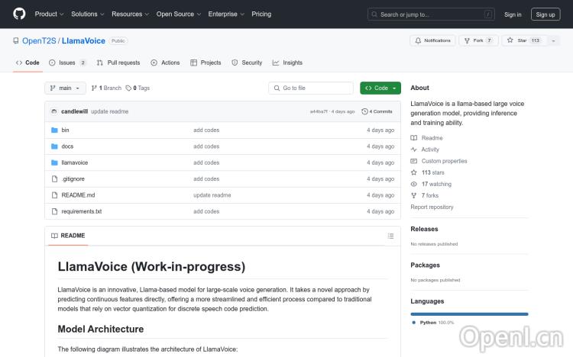
Task: Click the GitHub logo icon
Action: [x=19, y=14]
